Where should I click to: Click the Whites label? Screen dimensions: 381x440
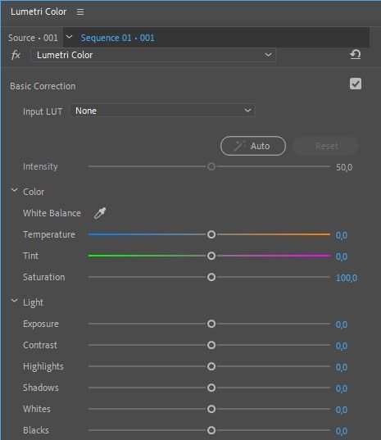point(37,409)
